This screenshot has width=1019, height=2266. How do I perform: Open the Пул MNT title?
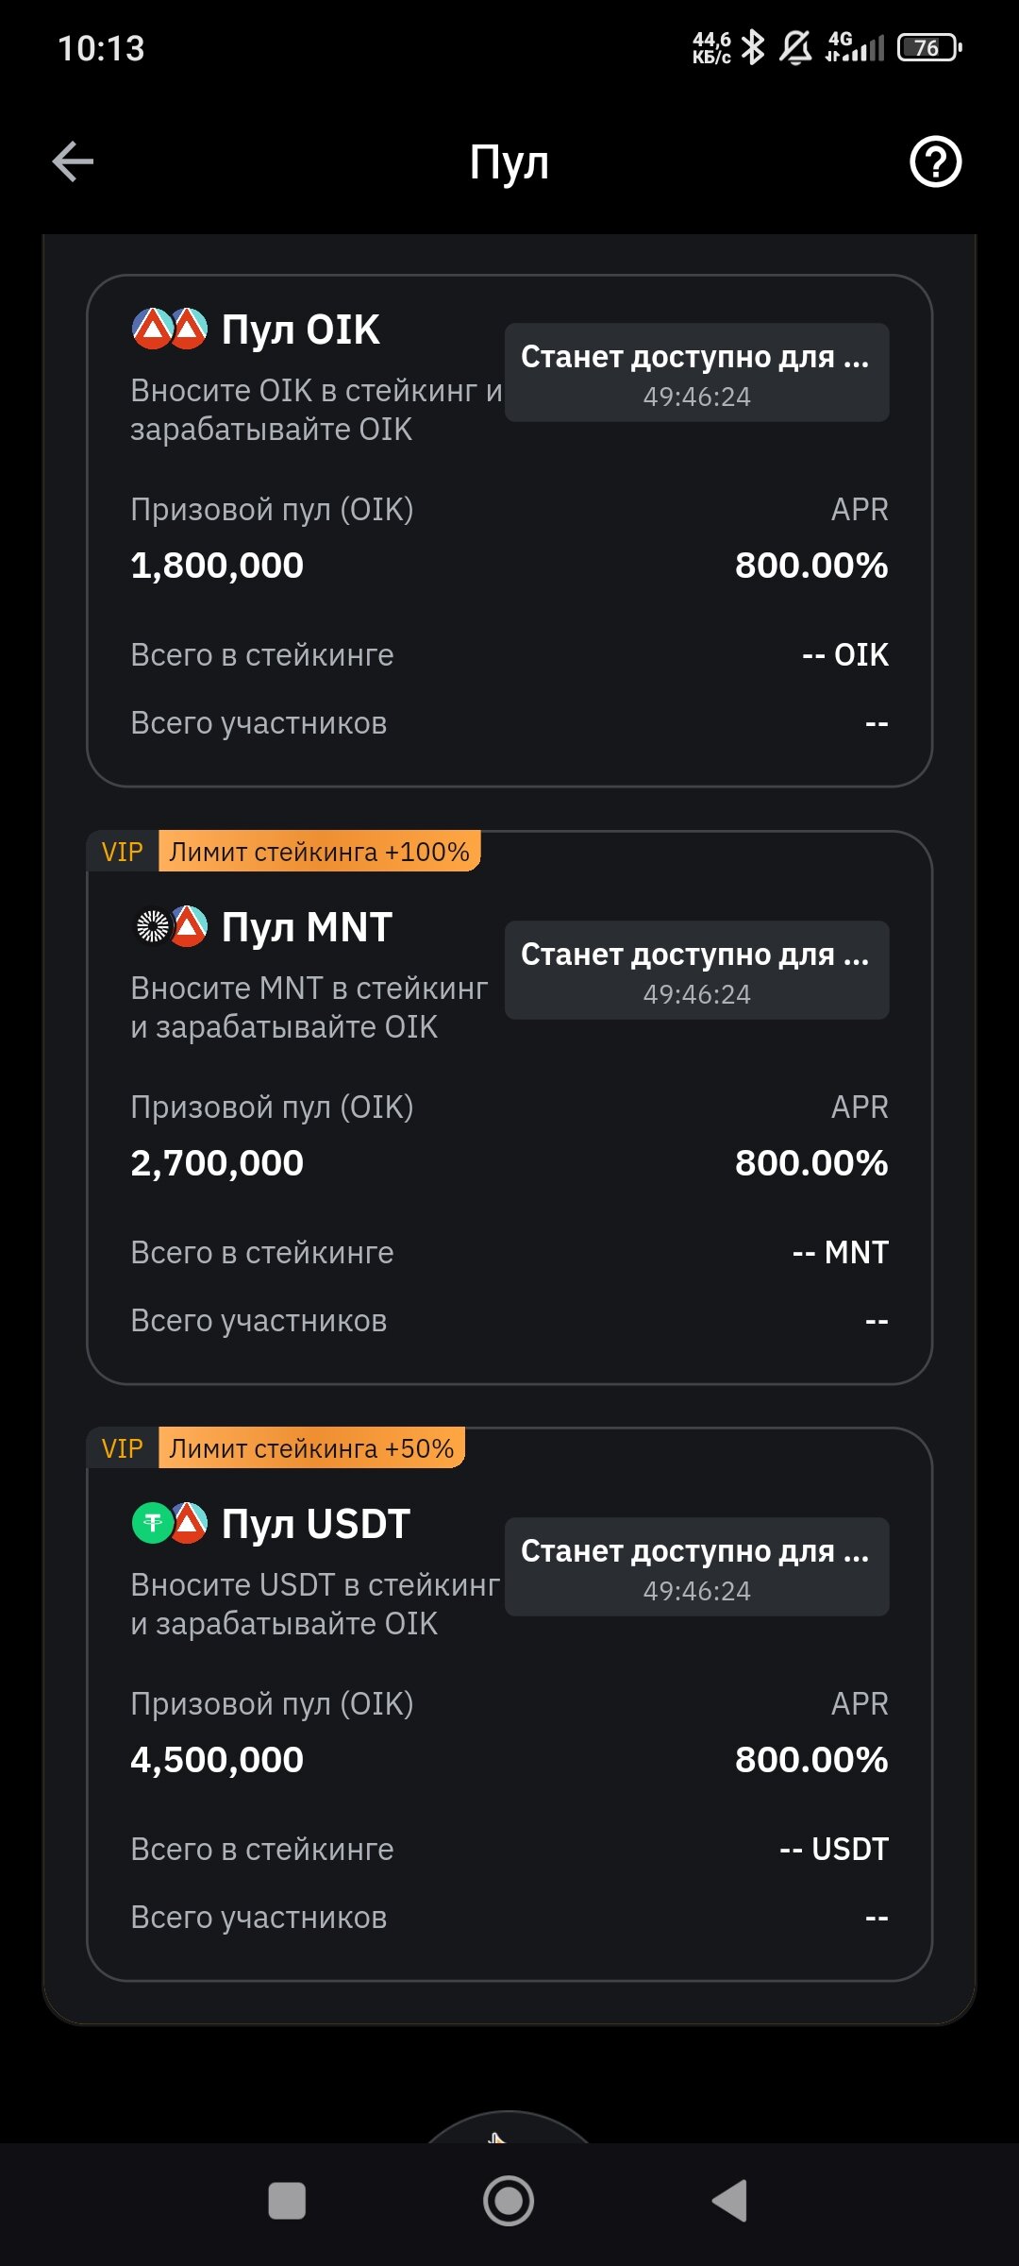coord(307,927)
